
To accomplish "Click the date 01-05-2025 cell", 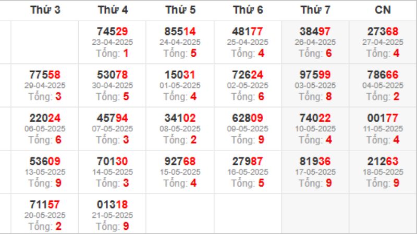I will 180,85.
